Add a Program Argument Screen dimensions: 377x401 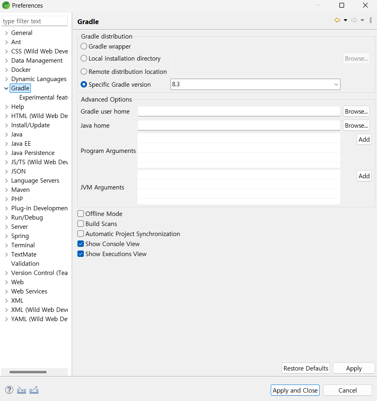(x=364, y=139)
